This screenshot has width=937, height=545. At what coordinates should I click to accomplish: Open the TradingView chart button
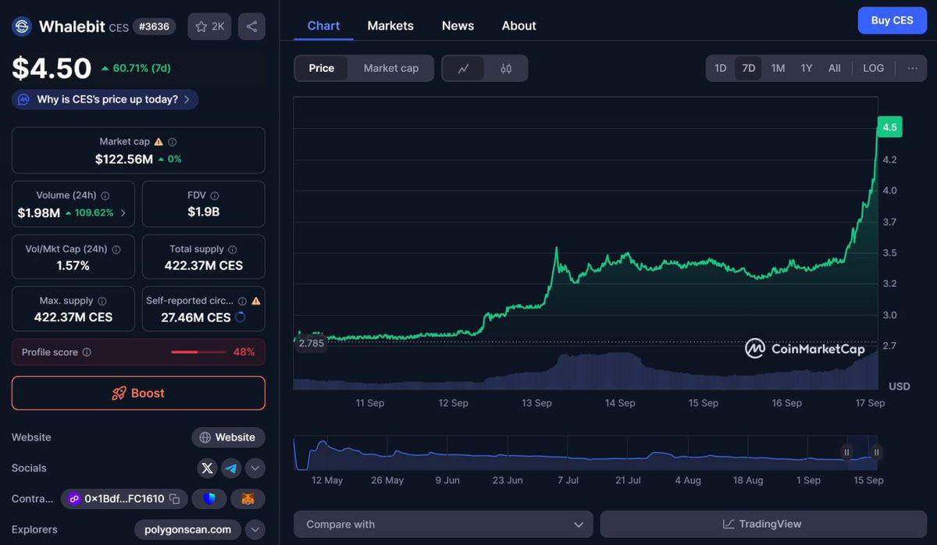[x=763, y=525]
